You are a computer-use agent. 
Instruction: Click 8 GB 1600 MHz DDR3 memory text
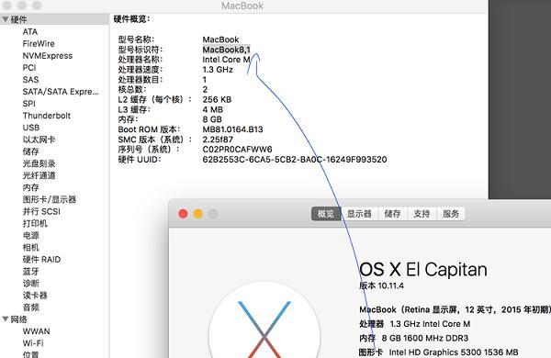tap(425, 338)
